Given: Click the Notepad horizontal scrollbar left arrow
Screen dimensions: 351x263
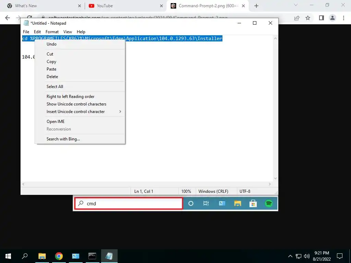Looking at the screenshot, I should pos(23,184).
